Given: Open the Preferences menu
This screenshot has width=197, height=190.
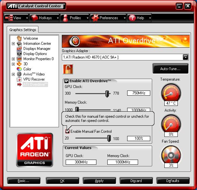Looking at the screenshot, I should click(x=108, y=18).
